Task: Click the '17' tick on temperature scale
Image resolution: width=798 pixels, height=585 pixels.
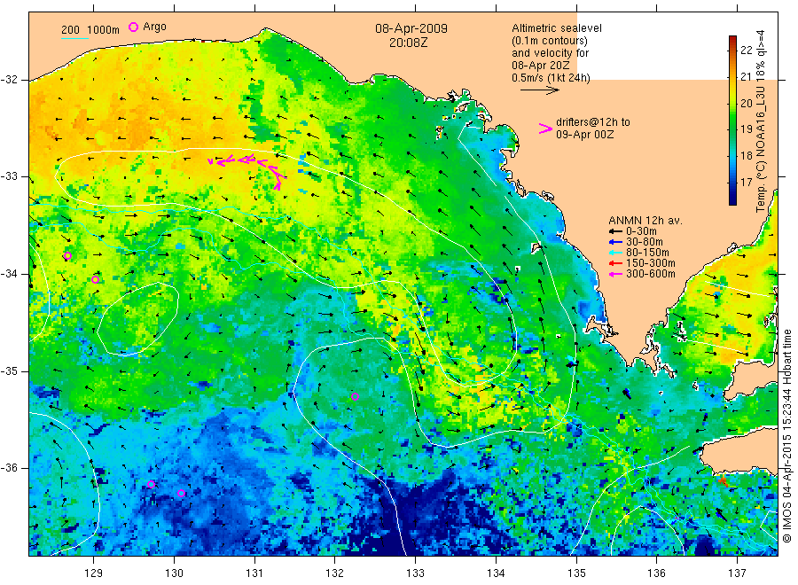Action: pos(746,182)
